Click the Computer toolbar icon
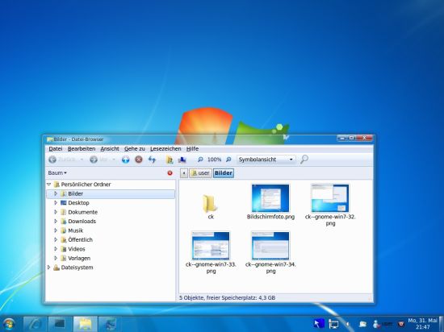 coord(182,160)
